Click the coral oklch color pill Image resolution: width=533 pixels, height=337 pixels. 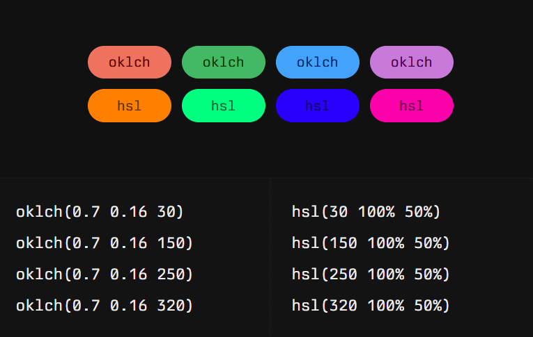pyautogui.click(x=130, y=63)
